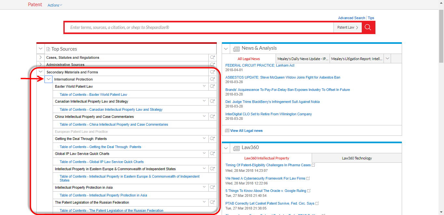
Task: Switch to Mealey's Litigation Report tab
Action: pos(357,59)
